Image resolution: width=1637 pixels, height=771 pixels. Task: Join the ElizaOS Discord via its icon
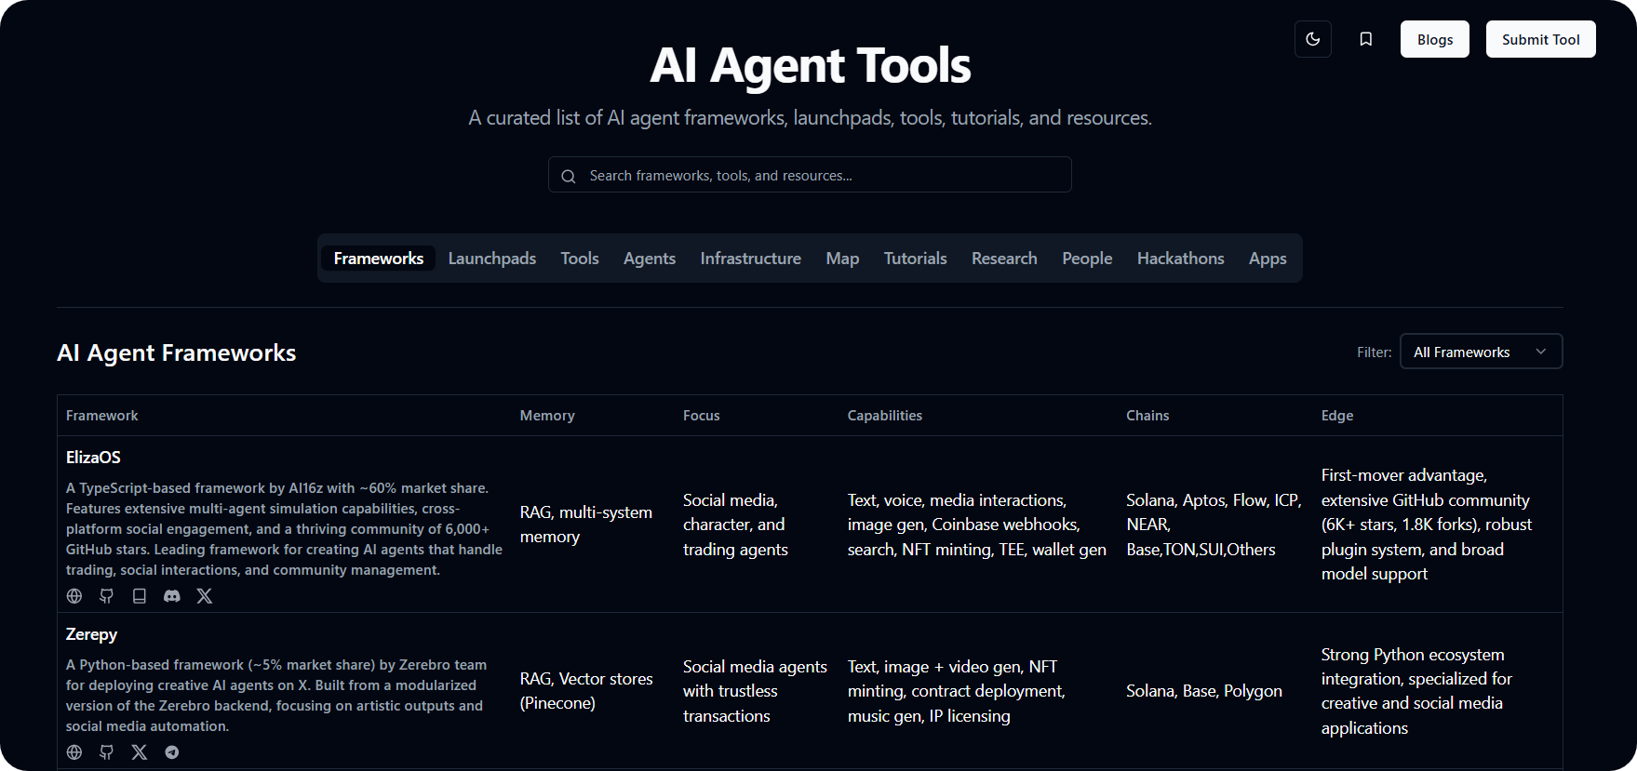[172, 596]
